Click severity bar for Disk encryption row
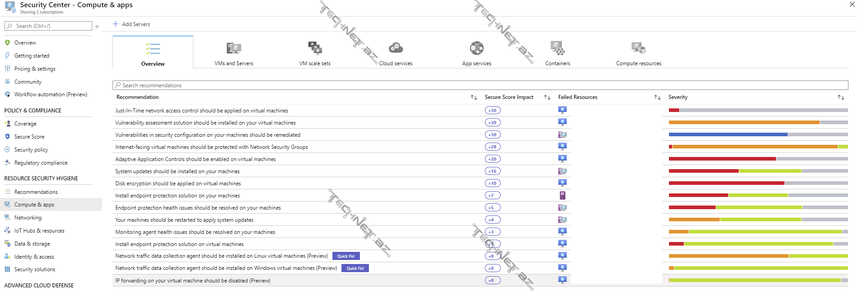Screen dimensions: 857x291 758,184
